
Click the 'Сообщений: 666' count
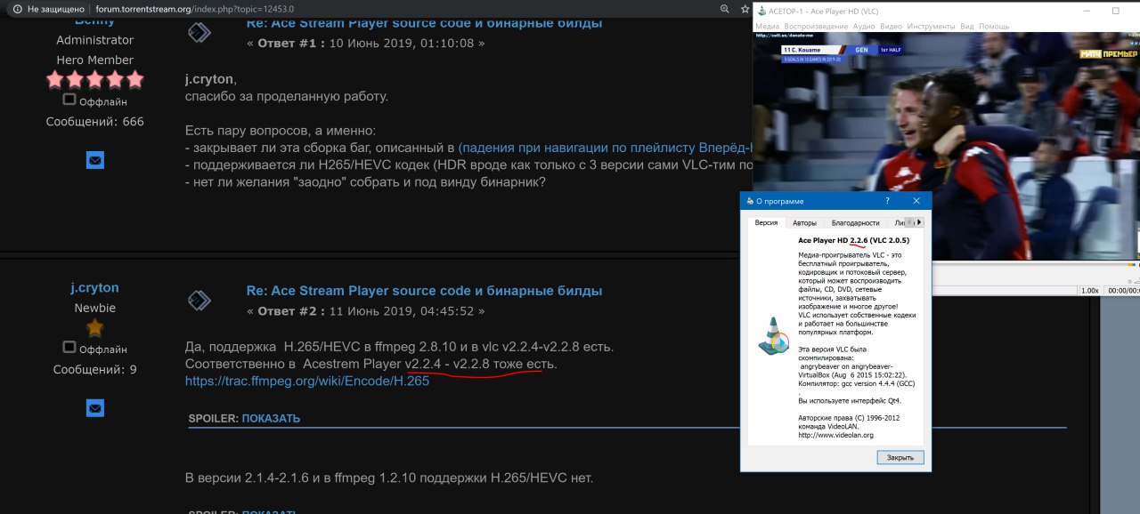click(x=94, y=122)
